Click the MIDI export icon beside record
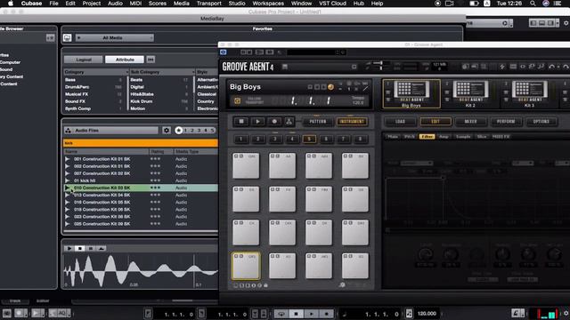This screenshot has height=320, width=570. pyautogui.click(x=289, y=122)
